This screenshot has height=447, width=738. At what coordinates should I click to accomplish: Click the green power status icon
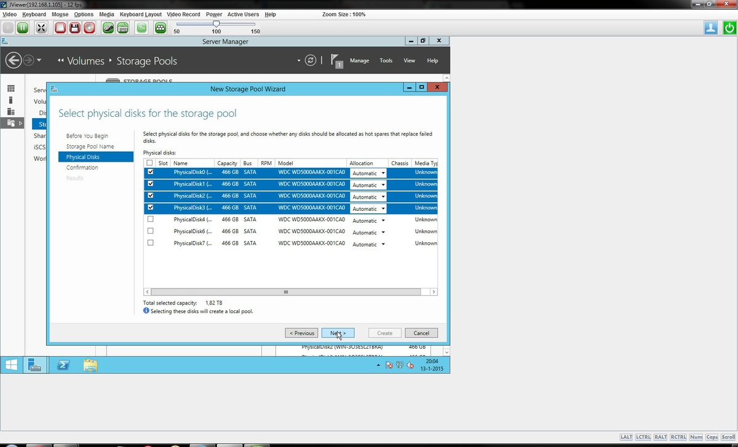729,27
